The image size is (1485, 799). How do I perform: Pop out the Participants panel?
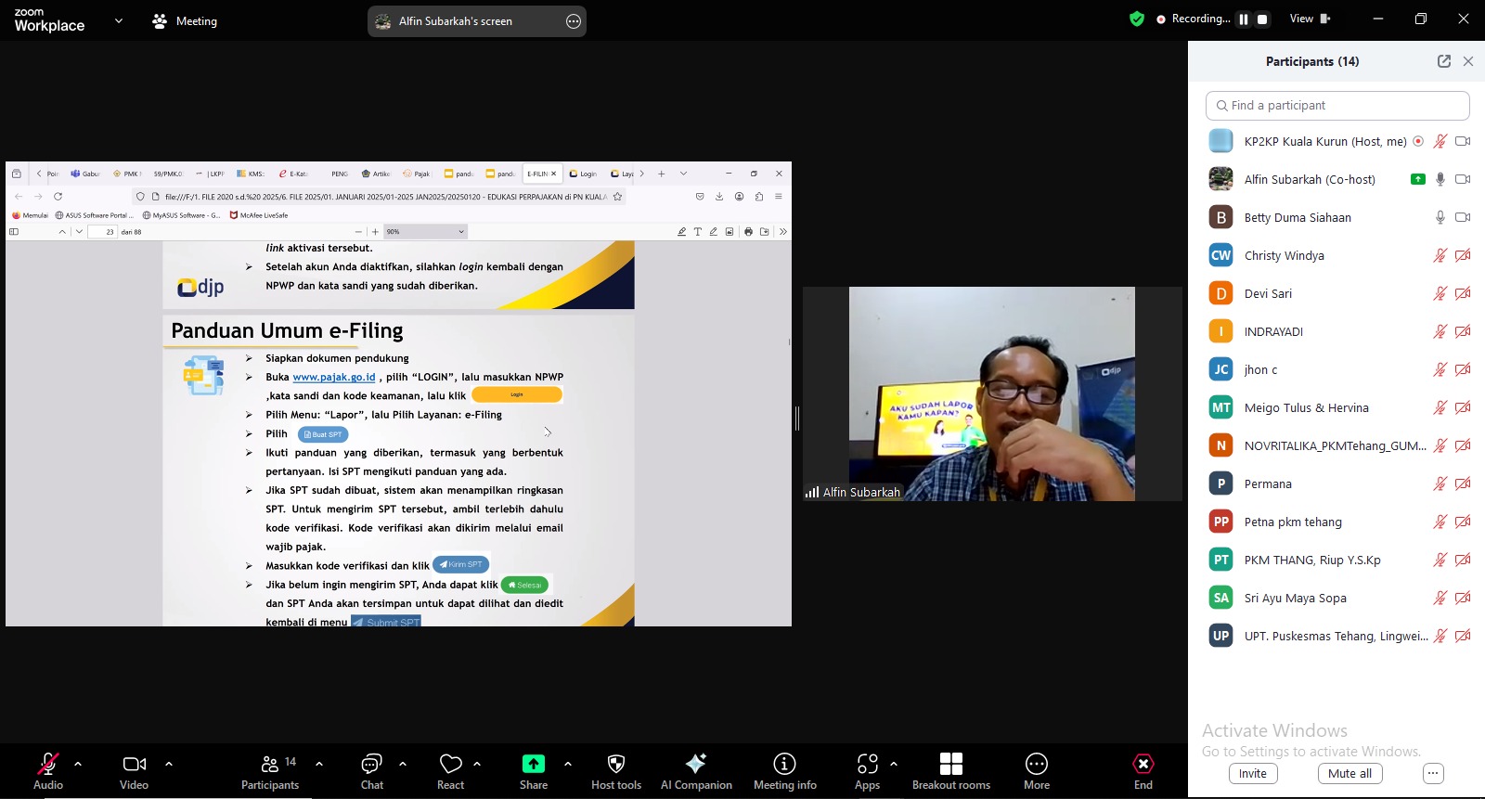[x=1443, y=61]
